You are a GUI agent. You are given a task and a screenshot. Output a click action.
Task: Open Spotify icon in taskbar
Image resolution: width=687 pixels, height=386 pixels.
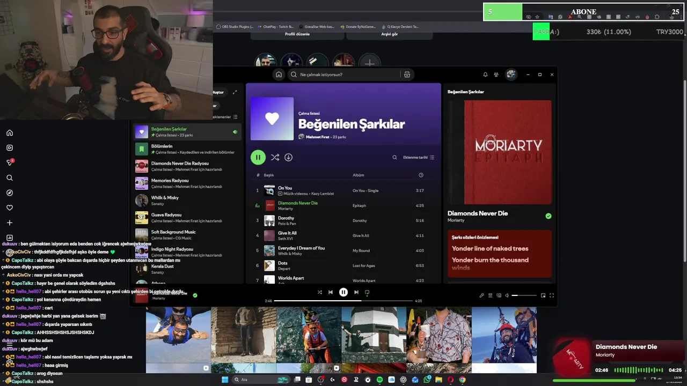(379, 380)
